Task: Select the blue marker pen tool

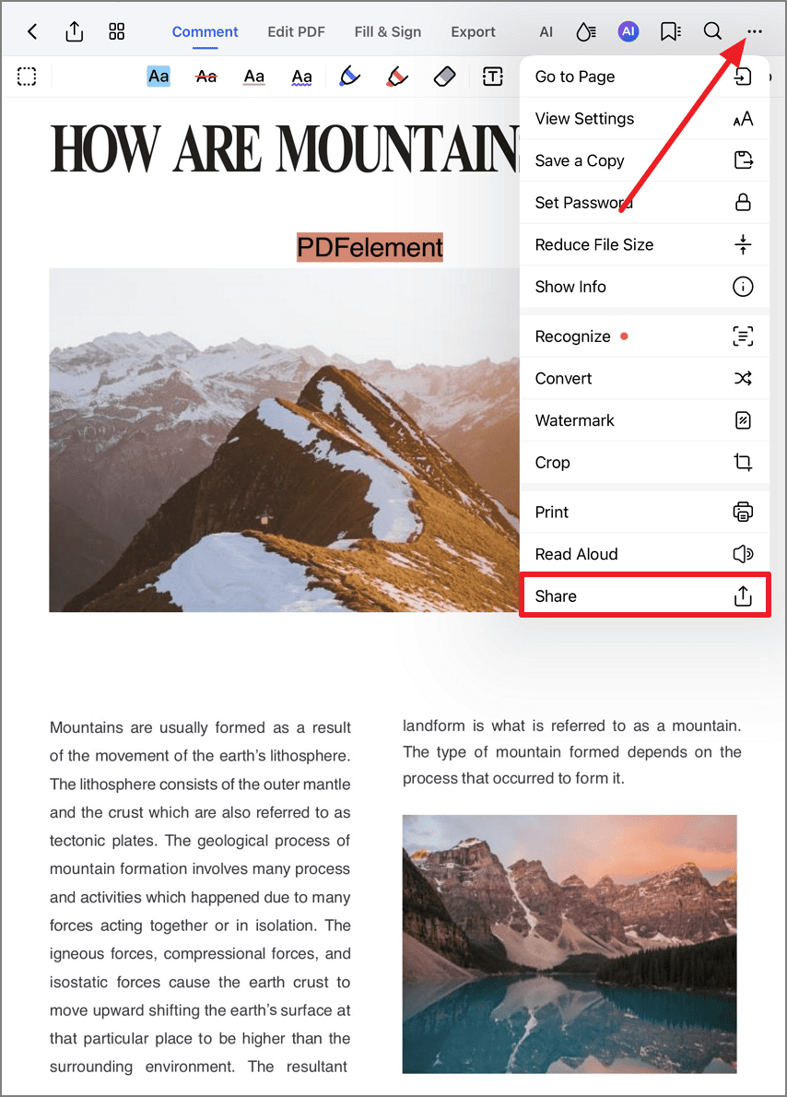Action: (349, 77)
